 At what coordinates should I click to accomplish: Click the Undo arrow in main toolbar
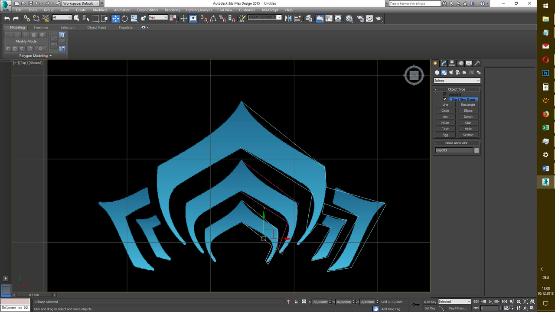[x=7, y=18]
